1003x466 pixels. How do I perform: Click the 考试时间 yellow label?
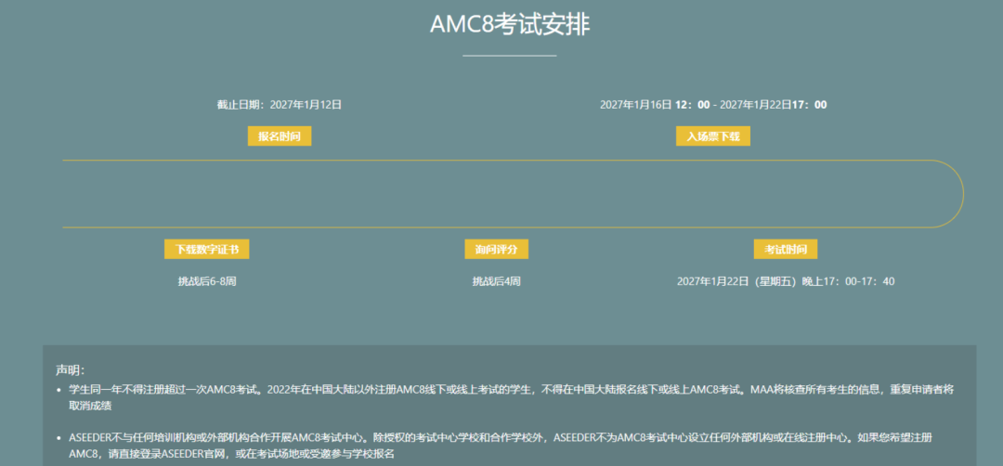tap(786, 250)
